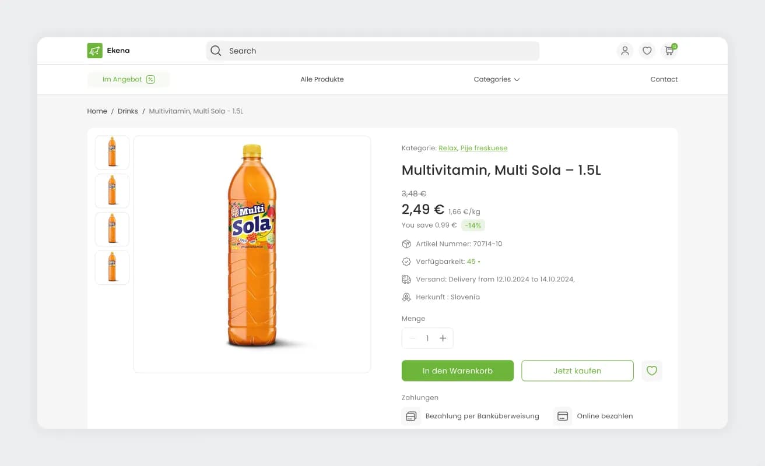Screen dimensions: 765x466
Task: Open the Im Angebot offers tab
Action: 128,79
